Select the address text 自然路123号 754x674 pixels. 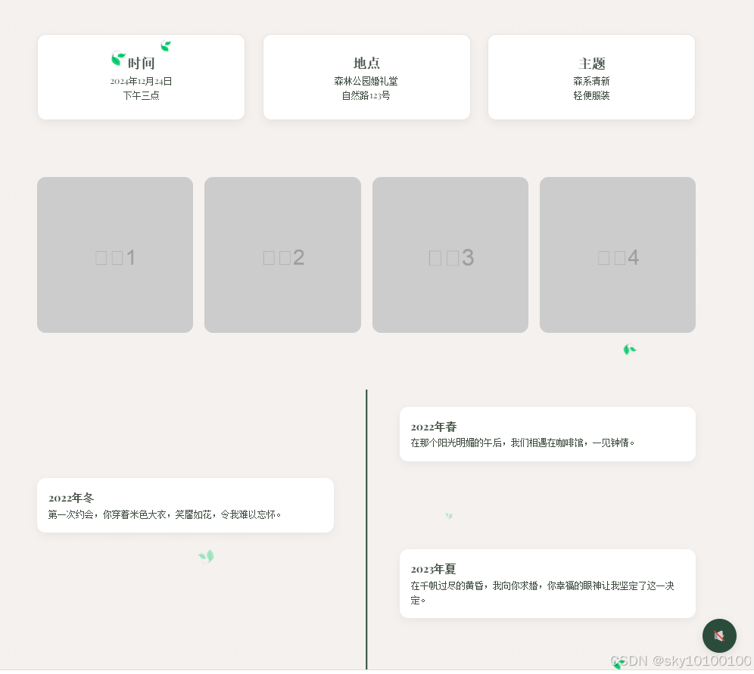tap(366, 95)
